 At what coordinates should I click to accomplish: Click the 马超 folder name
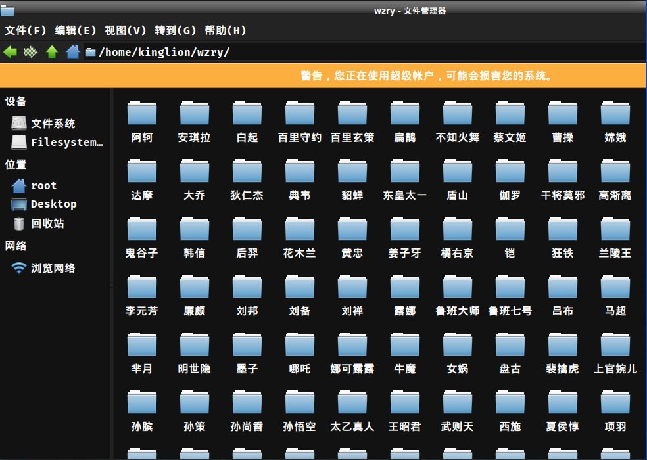pos(615,311)
